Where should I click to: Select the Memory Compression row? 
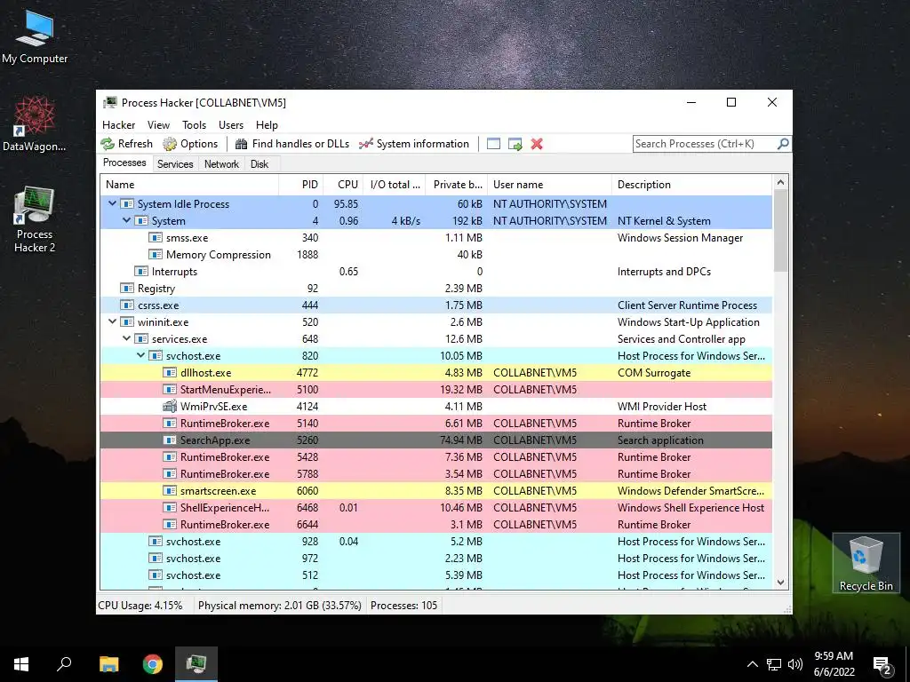[435, 255]
